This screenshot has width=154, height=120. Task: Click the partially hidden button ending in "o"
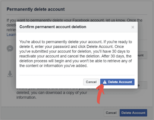142,85
